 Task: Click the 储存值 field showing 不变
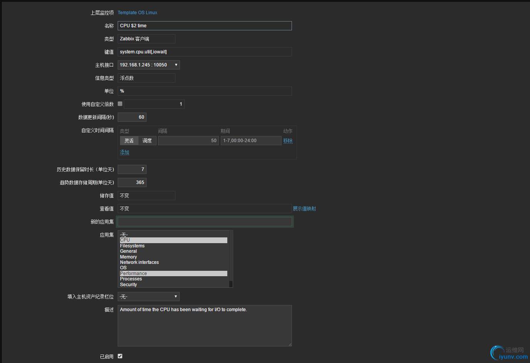147,196
